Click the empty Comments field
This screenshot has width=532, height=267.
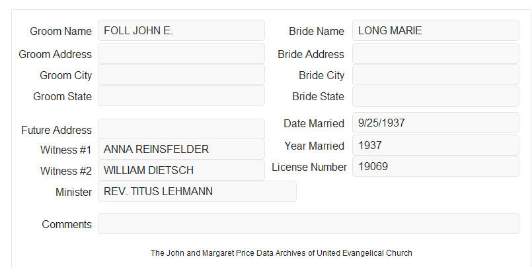309,223
